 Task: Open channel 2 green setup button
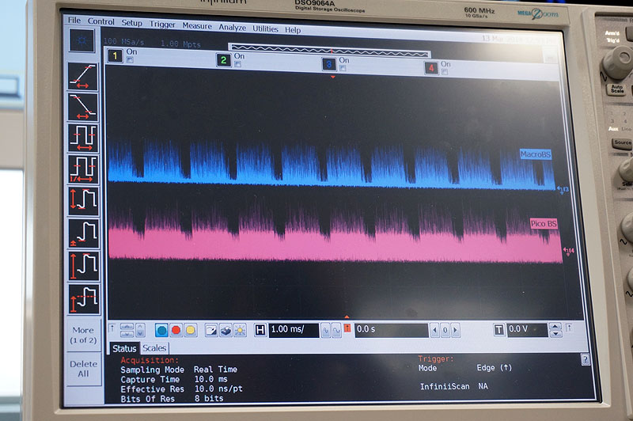click(x=223, y=60)
